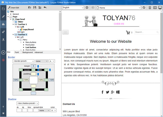Collapse the Menu tree node

click(18, 40)
